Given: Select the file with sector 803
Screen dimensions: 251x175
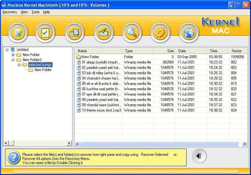Looking at the screenshot, I should (x=161, y=68).
